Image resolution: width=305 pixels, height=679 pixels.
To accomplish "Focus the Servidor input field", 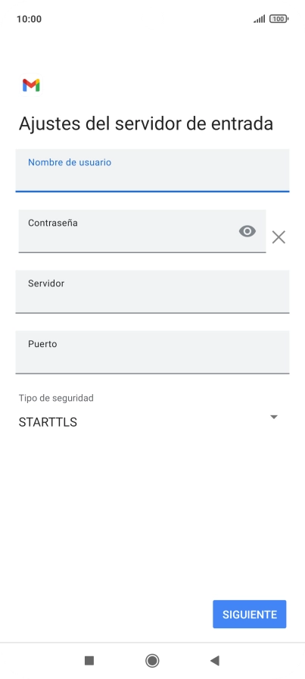I will (x=152, y=292).
